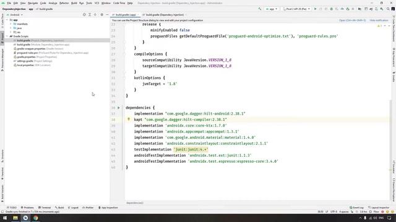Click Collapse All in Project panel
The height and width of the screenshot is (222, 396).
(95, 15)
